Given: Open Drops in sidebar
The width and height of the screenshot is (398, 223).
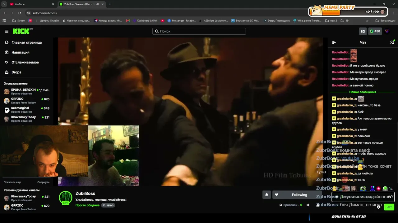Looking at the screenshot, I should 26,72.
